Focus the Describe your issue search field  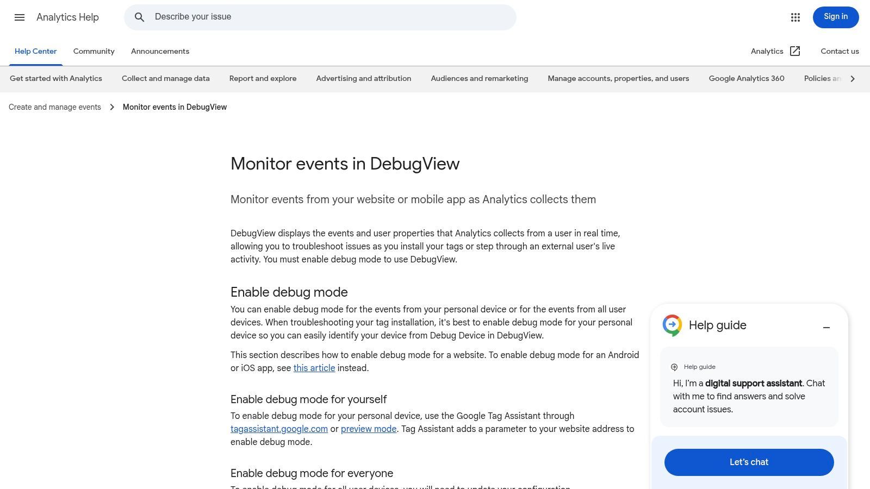(320, 17)
